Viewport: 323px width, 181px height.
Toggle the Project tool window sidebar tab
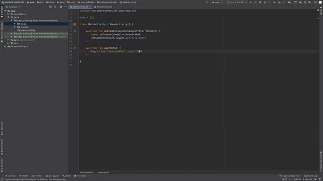[x=2, y=12]
